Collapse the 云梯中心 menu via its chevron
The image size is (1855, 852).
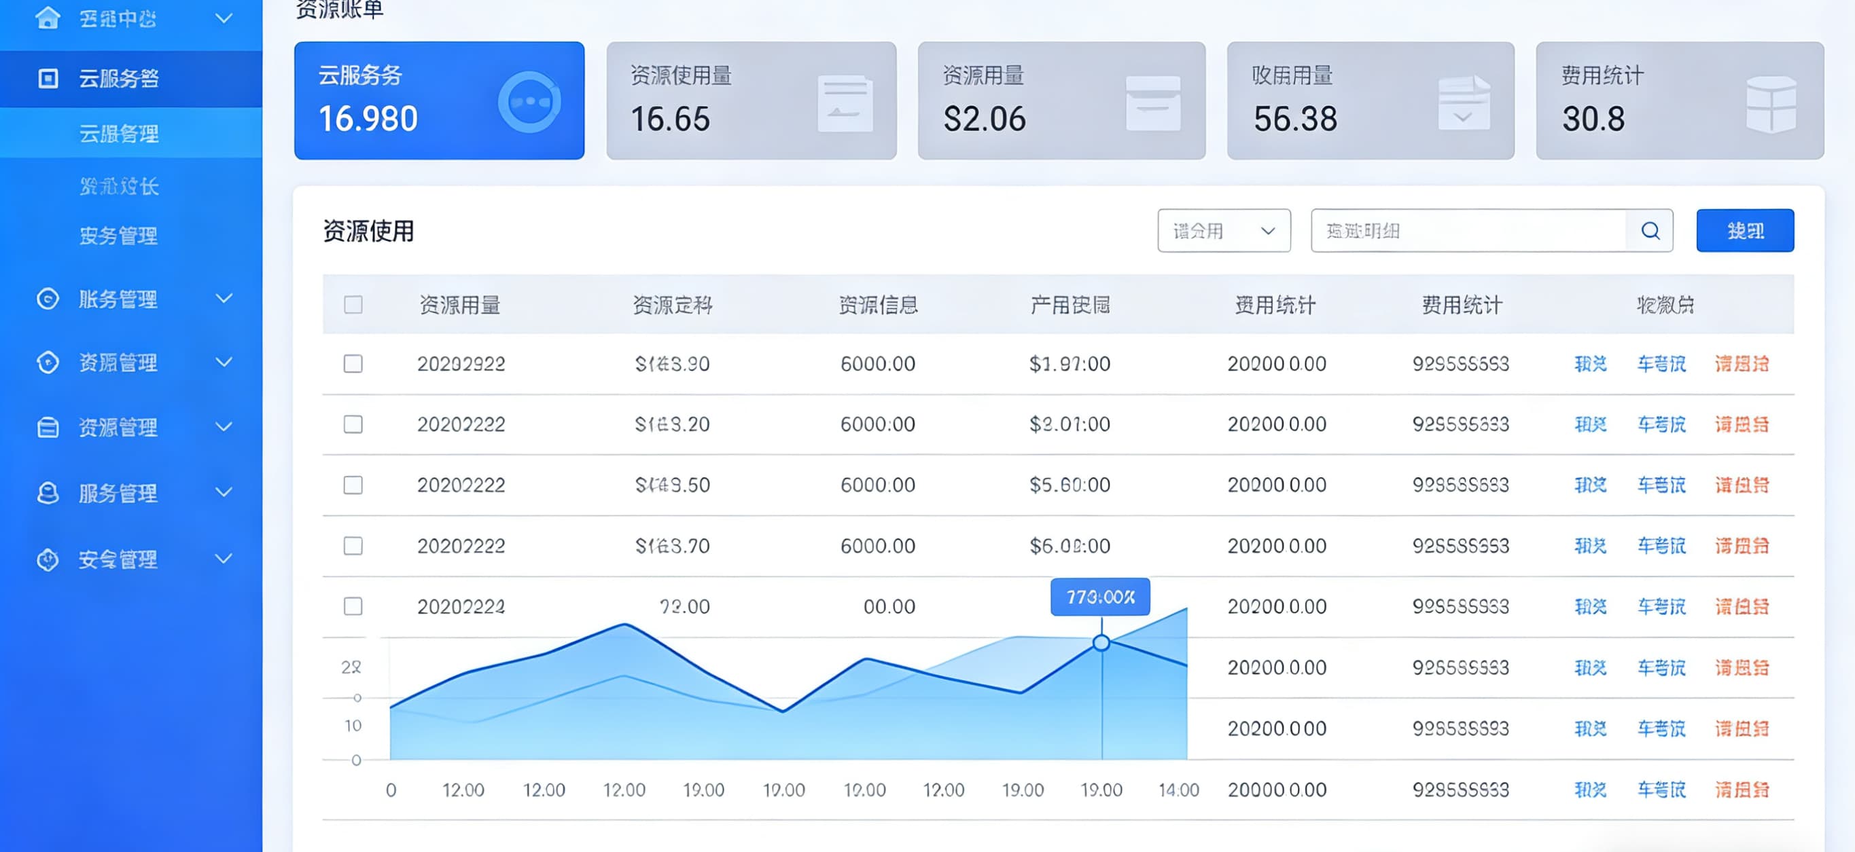224,16
